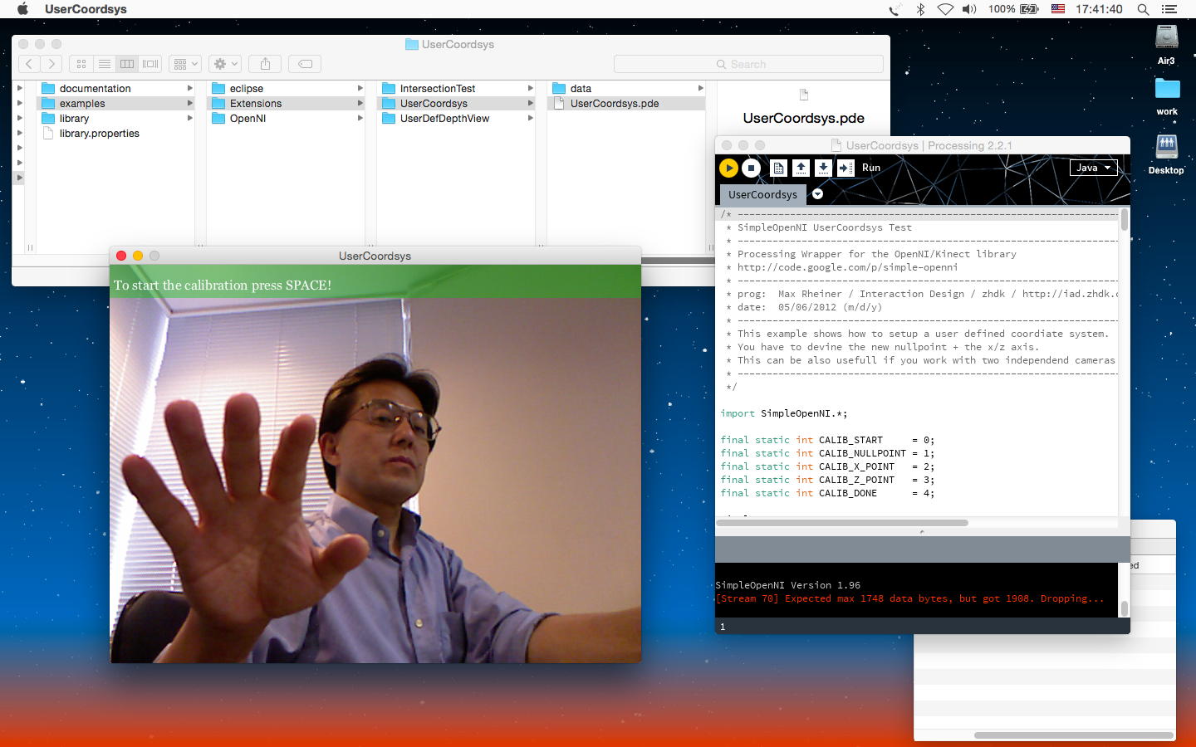This screenshot has height=747, width=1196.
Task: Click the phone icon in the menu bar
Action: 895,9
